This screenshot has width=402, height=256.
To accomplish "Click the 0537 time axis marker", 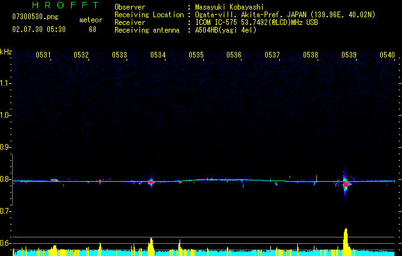I will [272, 55].
